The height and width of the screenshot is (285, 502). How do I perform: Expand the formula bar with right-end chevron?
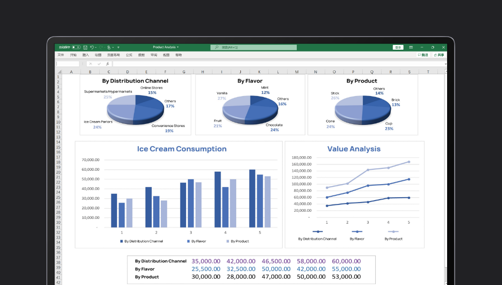click(445, 64)
